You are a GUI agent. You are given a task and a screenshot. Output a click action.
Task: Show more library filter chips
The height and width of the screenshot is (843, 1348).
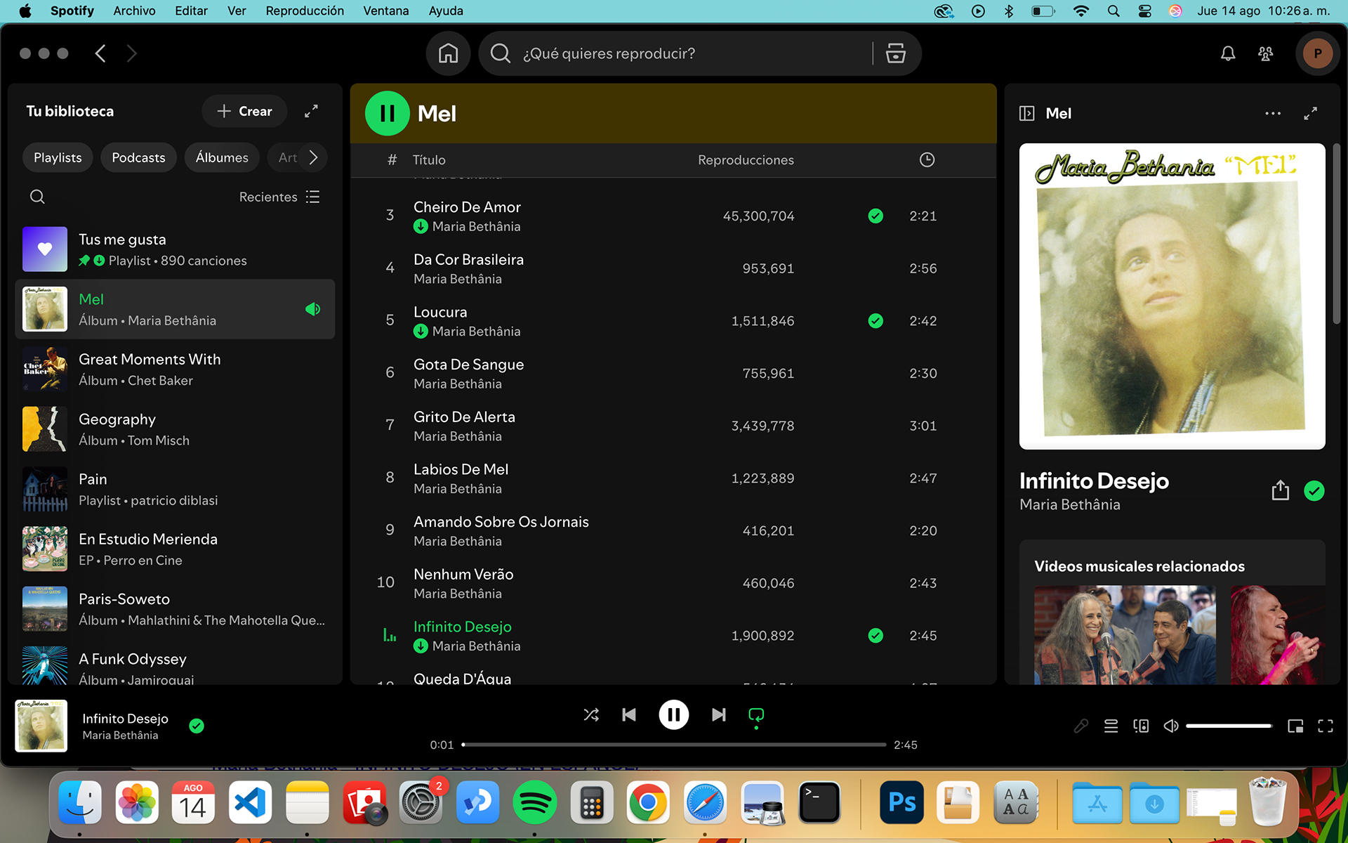pyautogui.click(x=314, y=157)
